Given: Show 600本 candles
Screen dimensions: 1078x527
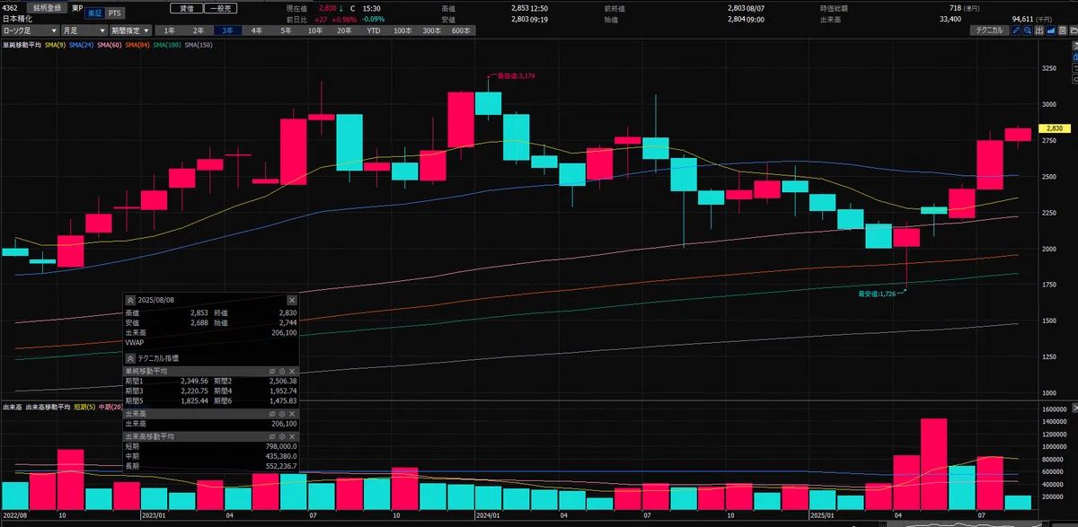Looking at the screenshot, I should pos(461,31).
